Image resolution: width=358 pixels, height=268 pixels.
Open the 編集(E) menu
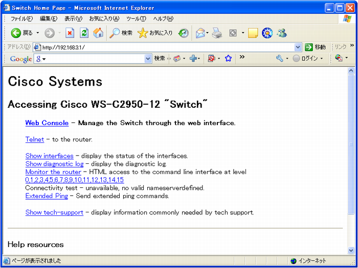49,19
